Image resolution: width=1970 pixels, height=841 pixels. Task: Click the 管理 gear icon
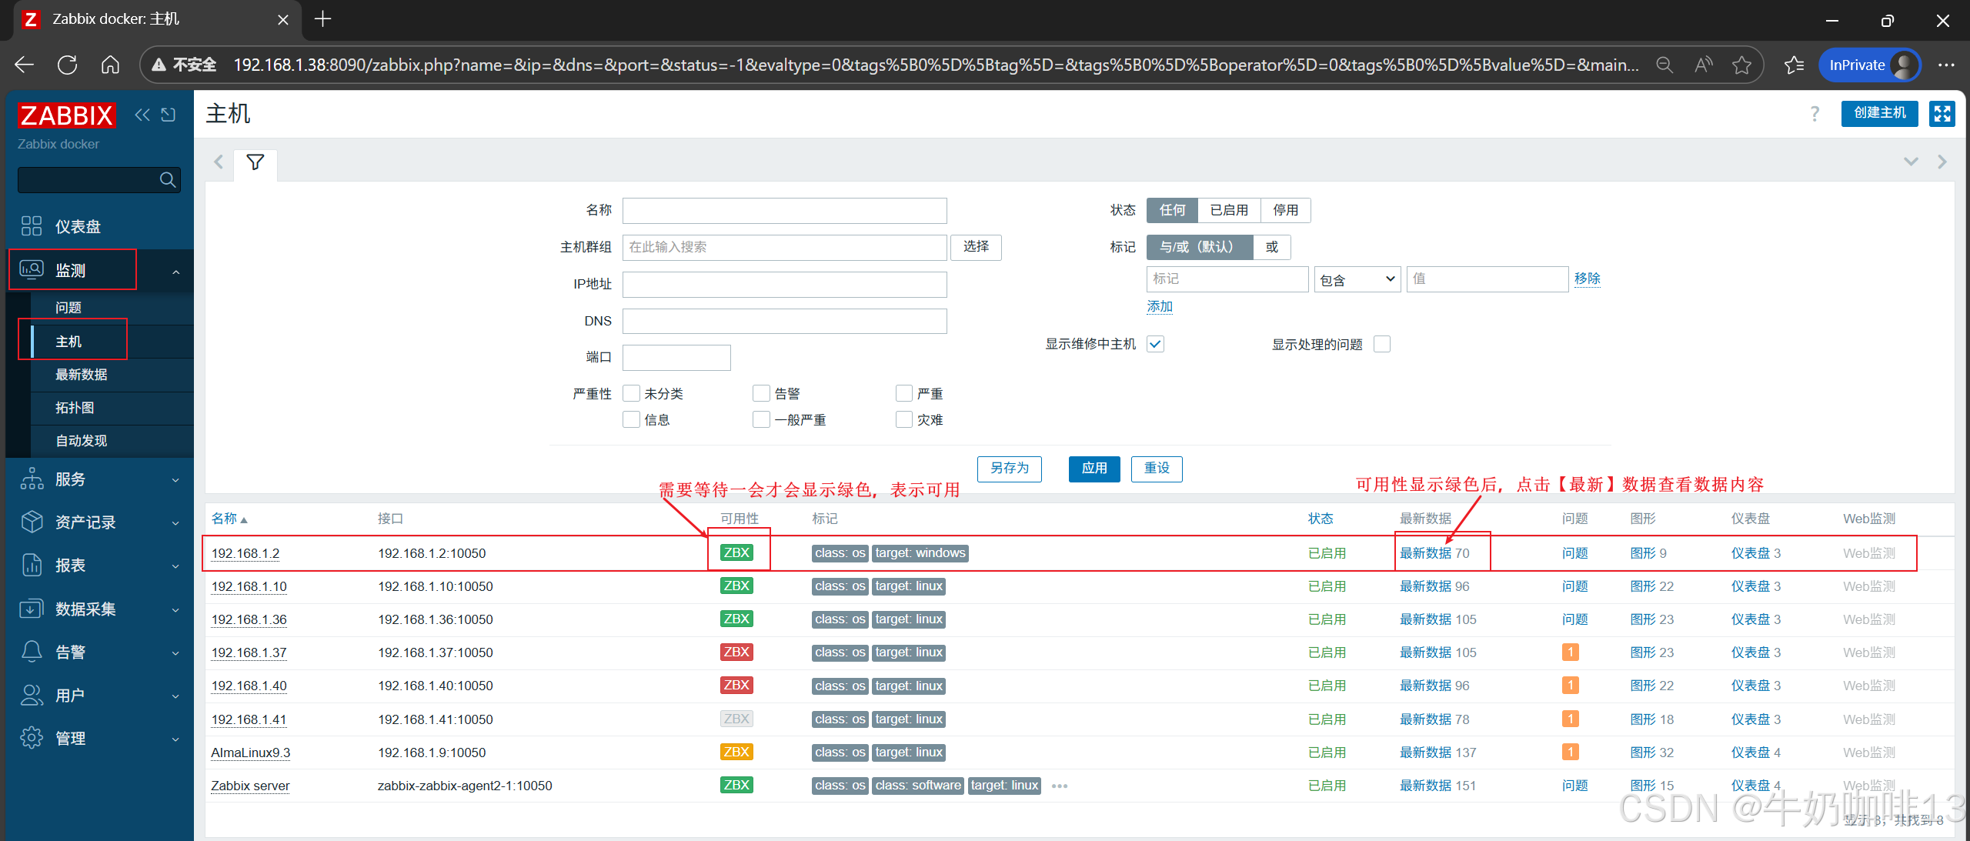(x=32, y=737)
